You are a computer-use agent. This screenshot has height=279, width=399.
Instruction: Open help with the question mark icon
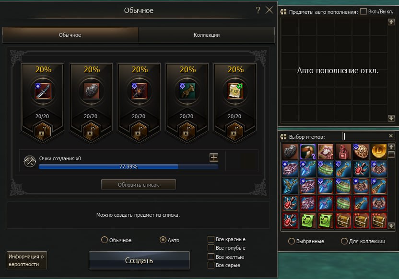pyautogui.click(x=258, y=10)
